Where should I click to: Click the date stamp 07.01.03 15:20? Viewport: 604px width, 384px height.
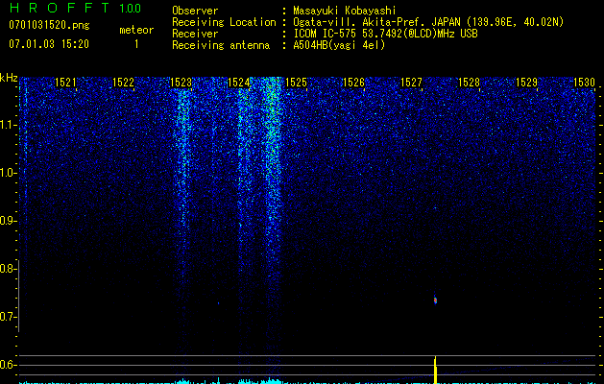(x=49, y=44)
